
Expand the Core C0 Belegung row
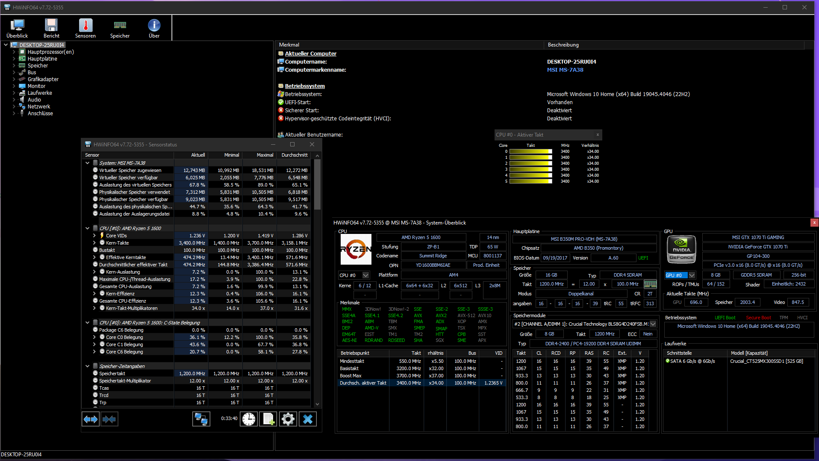94,337
